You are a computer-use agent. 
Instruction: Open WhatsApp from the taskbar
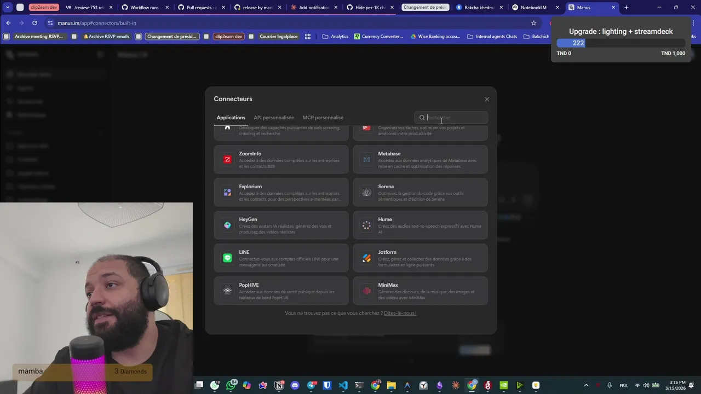tap(231, 385)
